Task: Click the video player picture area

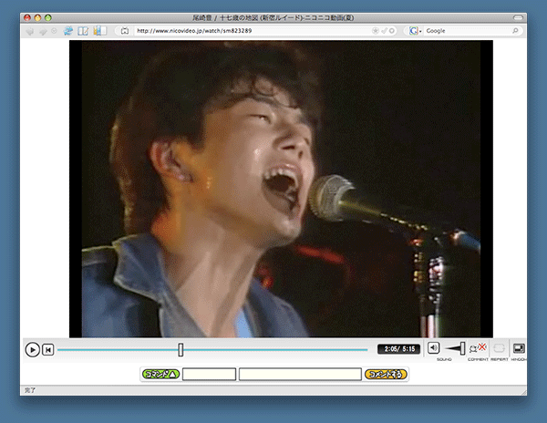Action: (281, 189)
